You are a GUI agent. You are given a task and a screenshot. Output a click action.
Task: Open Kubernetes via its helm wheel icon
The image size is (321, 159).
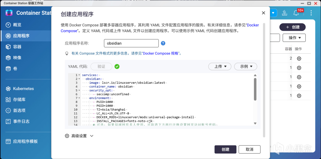(x=8, y=89)
